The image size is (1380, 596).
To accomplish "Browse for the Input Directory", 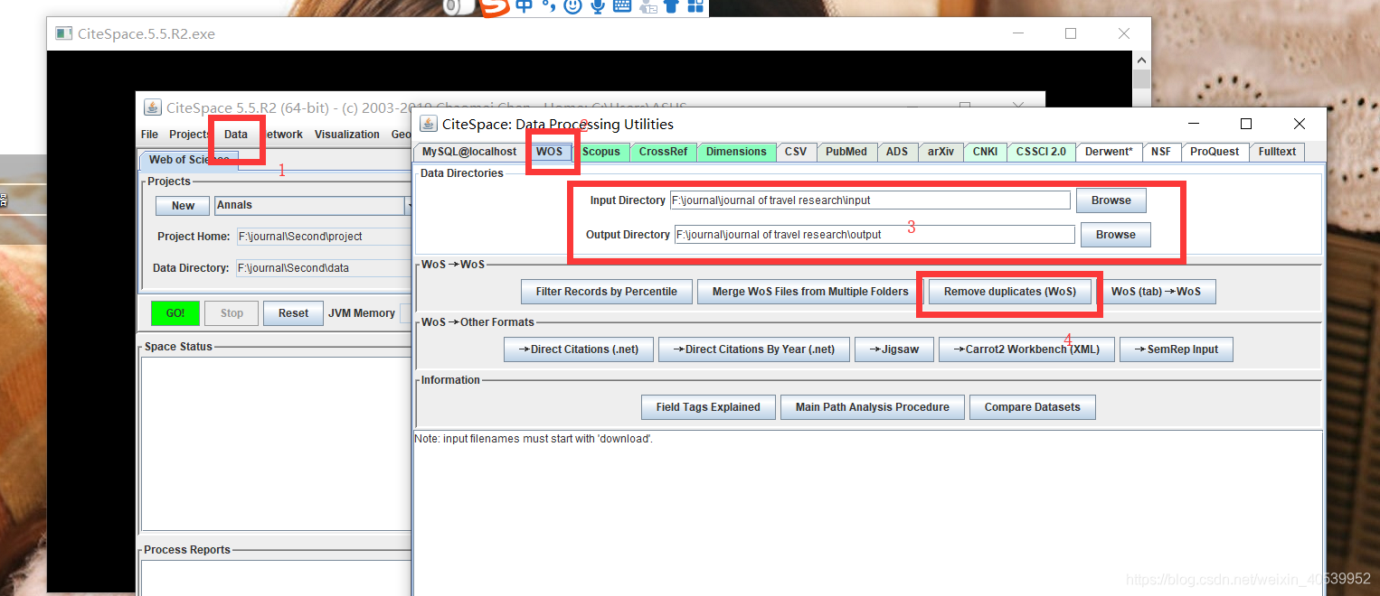I will [x=1111, y=200].
